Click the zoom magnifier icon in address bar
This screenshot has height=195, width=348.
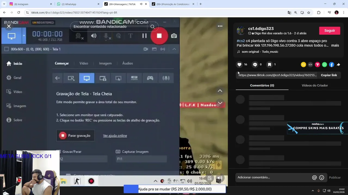pos(296,12)
